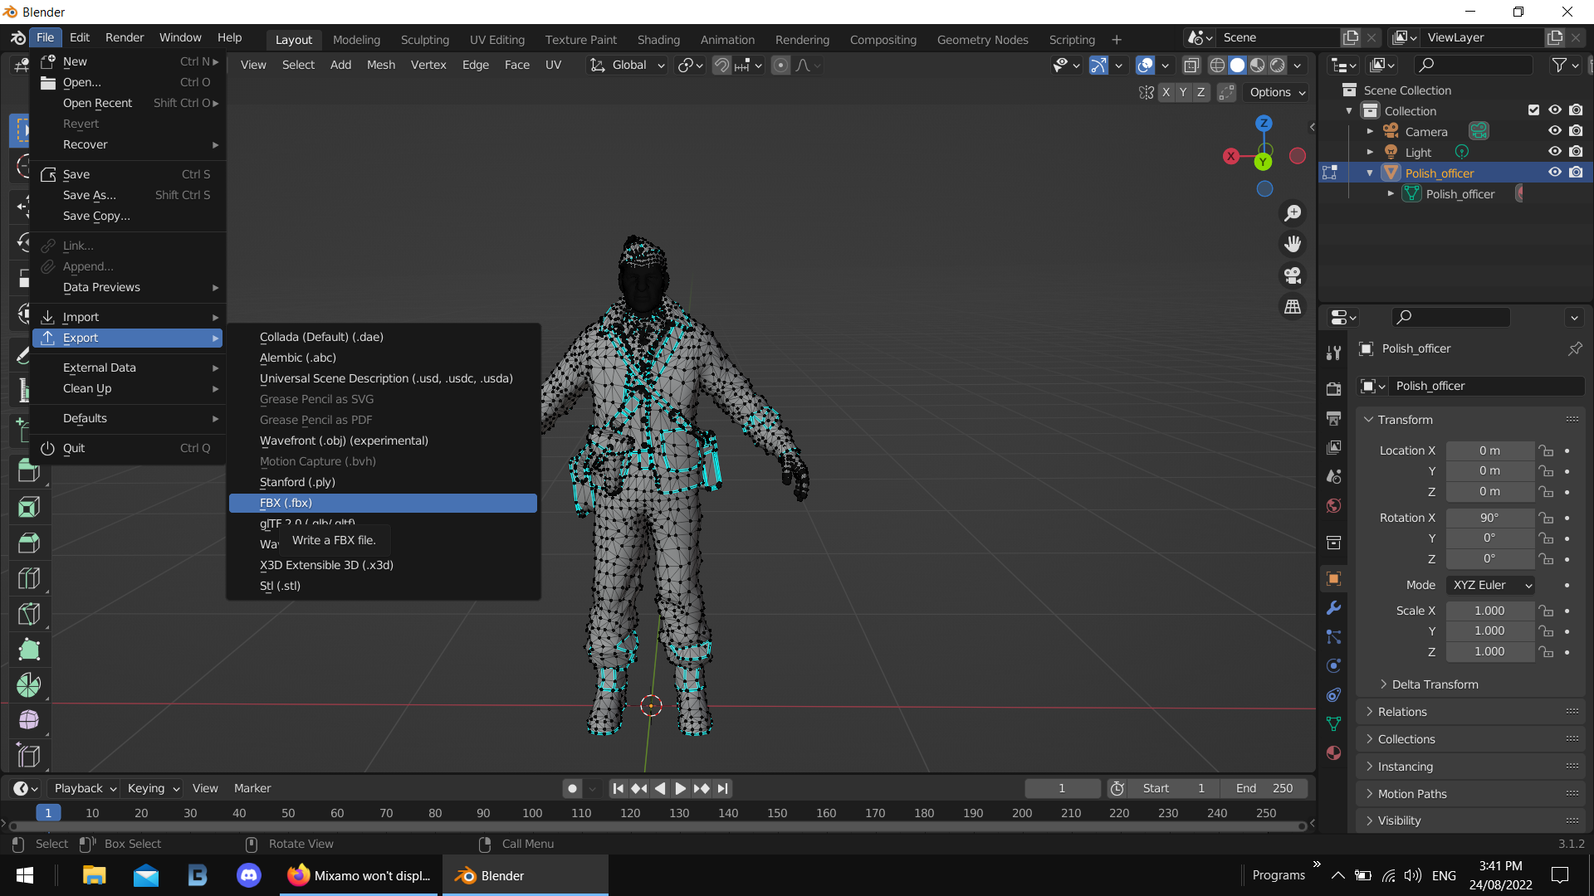This screenshot has width=1594, height=896.
Task: Open Physics Properties in the properties sidebar
Action: [1334, 665]
